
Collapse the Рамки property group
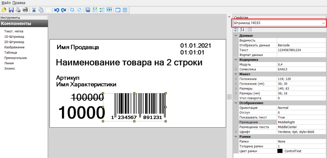coord(236,137)
